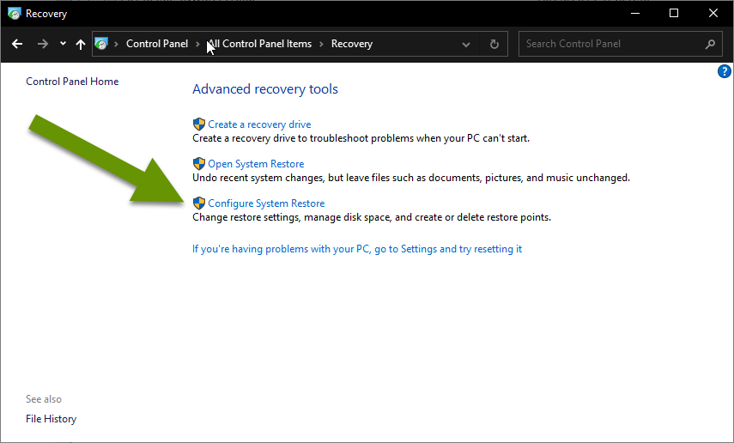
Task: Expand chevron before Control Panel breadcrumb
Action: point(116,44)
